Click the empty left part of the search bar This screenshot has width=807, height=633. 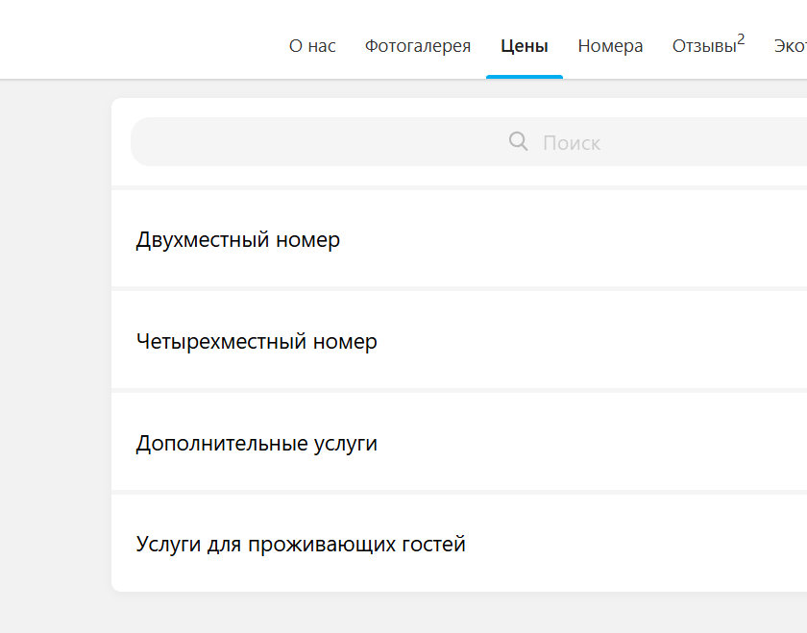(x=308, y=142)
